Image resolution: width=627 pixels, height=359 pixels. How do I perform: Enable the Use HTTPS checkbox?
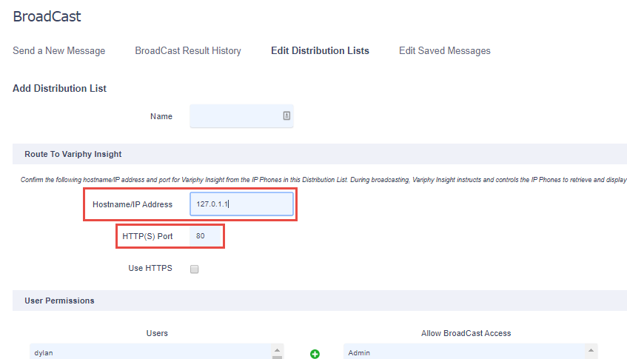tap(195, 269)
